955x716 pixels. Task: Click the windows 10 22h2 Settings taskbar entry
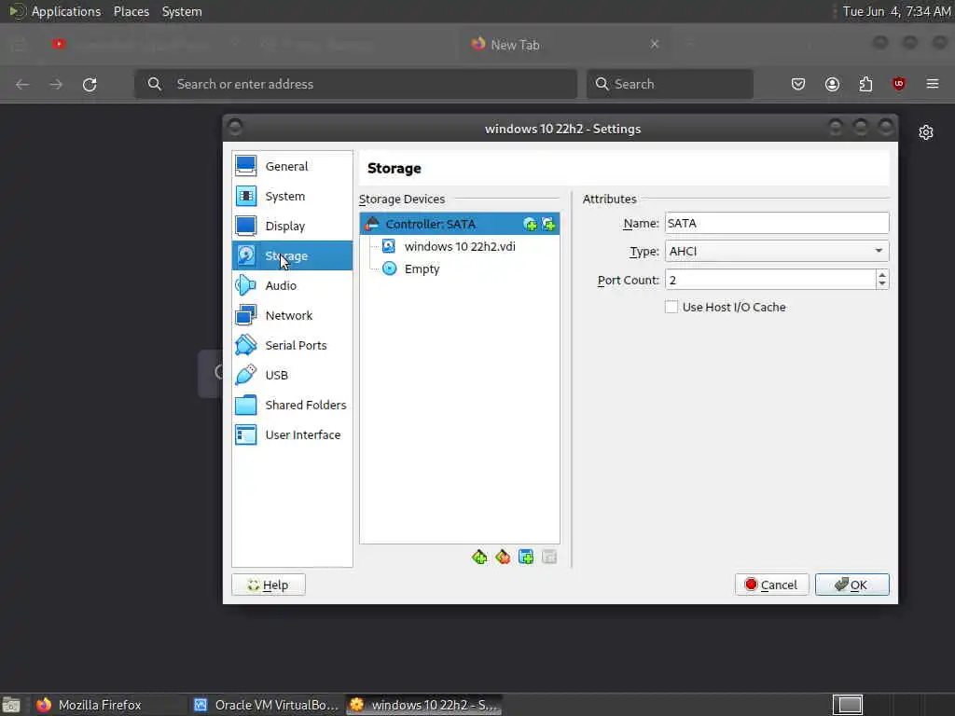424,705
